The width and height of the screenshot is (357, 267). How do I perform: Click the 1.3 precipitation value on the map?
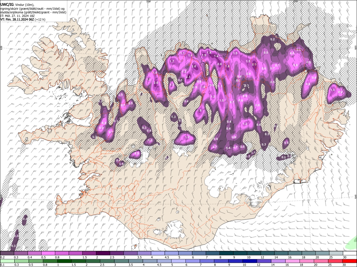[332, 90]
